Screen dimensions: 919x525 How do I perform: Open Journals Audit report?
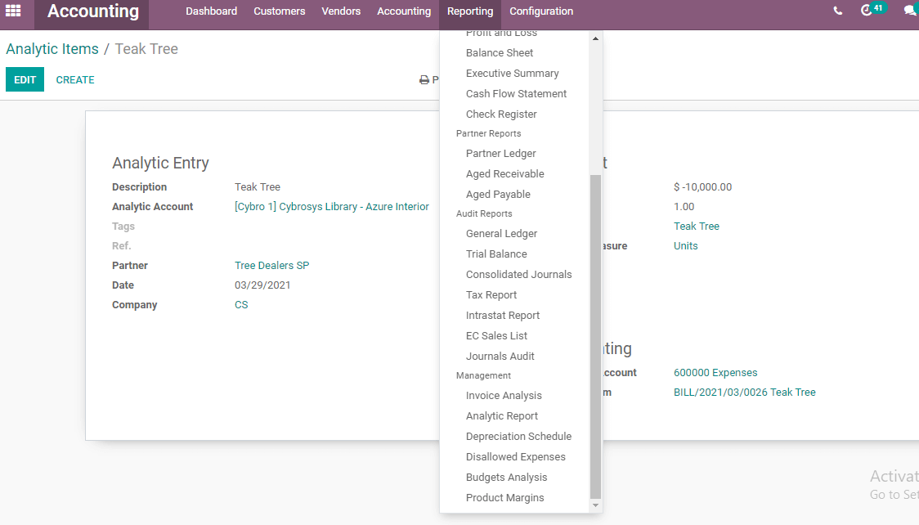click(x=500, y=357)
